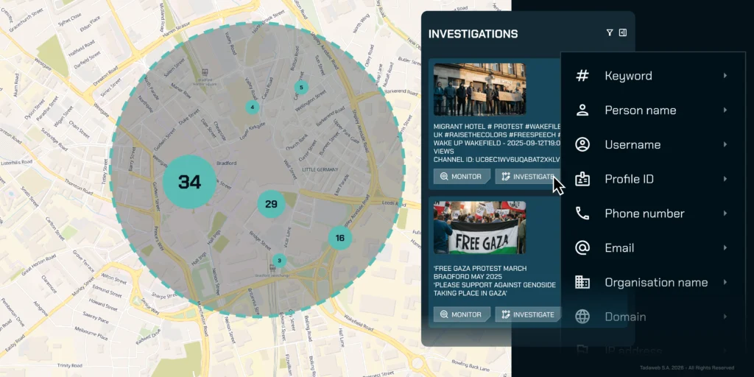
Task: Collapse the Investigations side panel icon
Action: click(623, 33)
